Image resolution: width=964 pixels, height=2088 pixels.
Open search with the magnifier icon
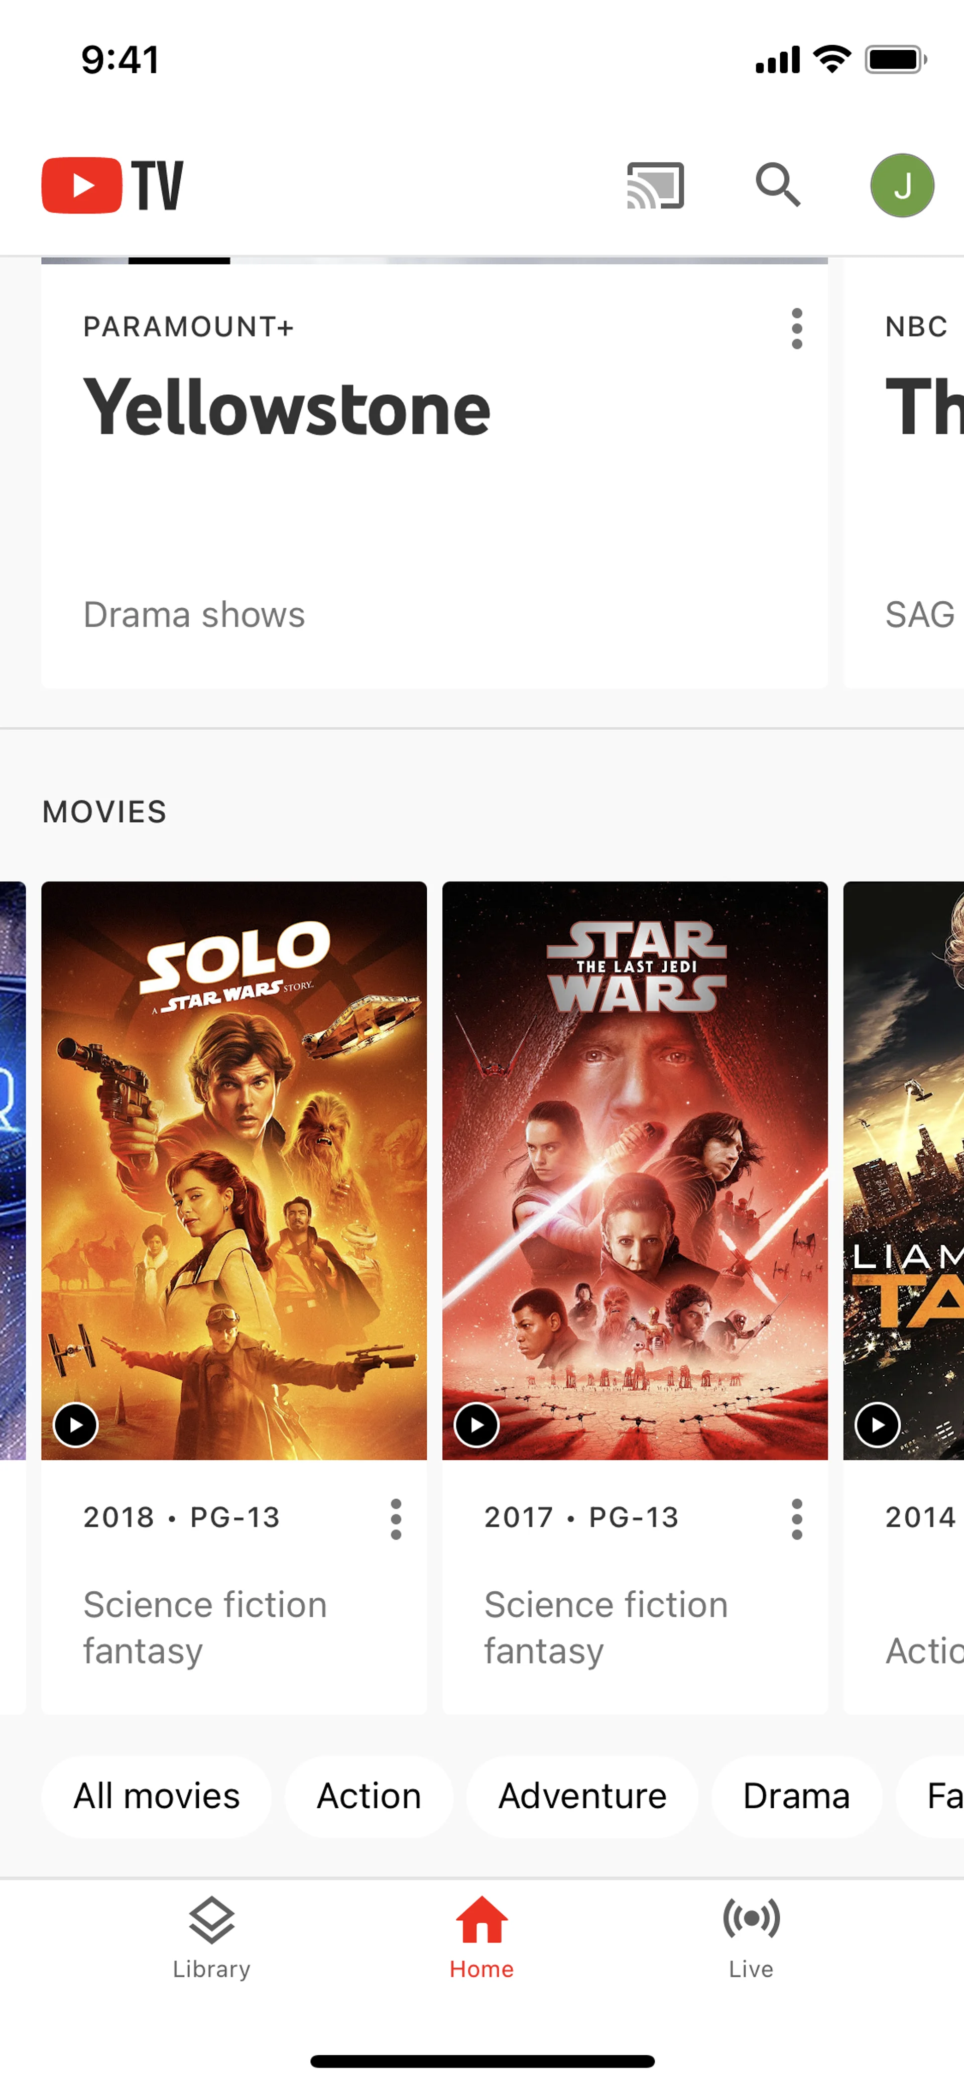pos(778,186)
